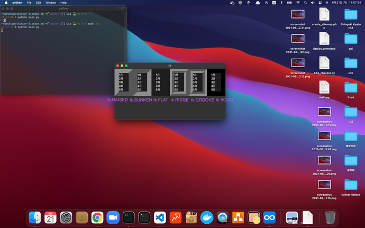Click the tk.GROOVE label
Image resolution: width=365 pixels, height=228 pixels.
click(203, 99)
